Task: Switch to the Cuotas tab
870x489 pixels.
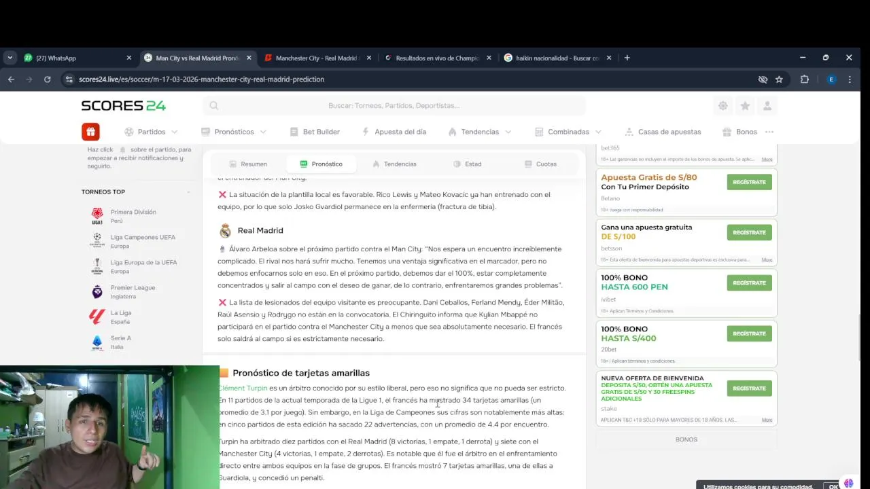Action: coord(540,164)
